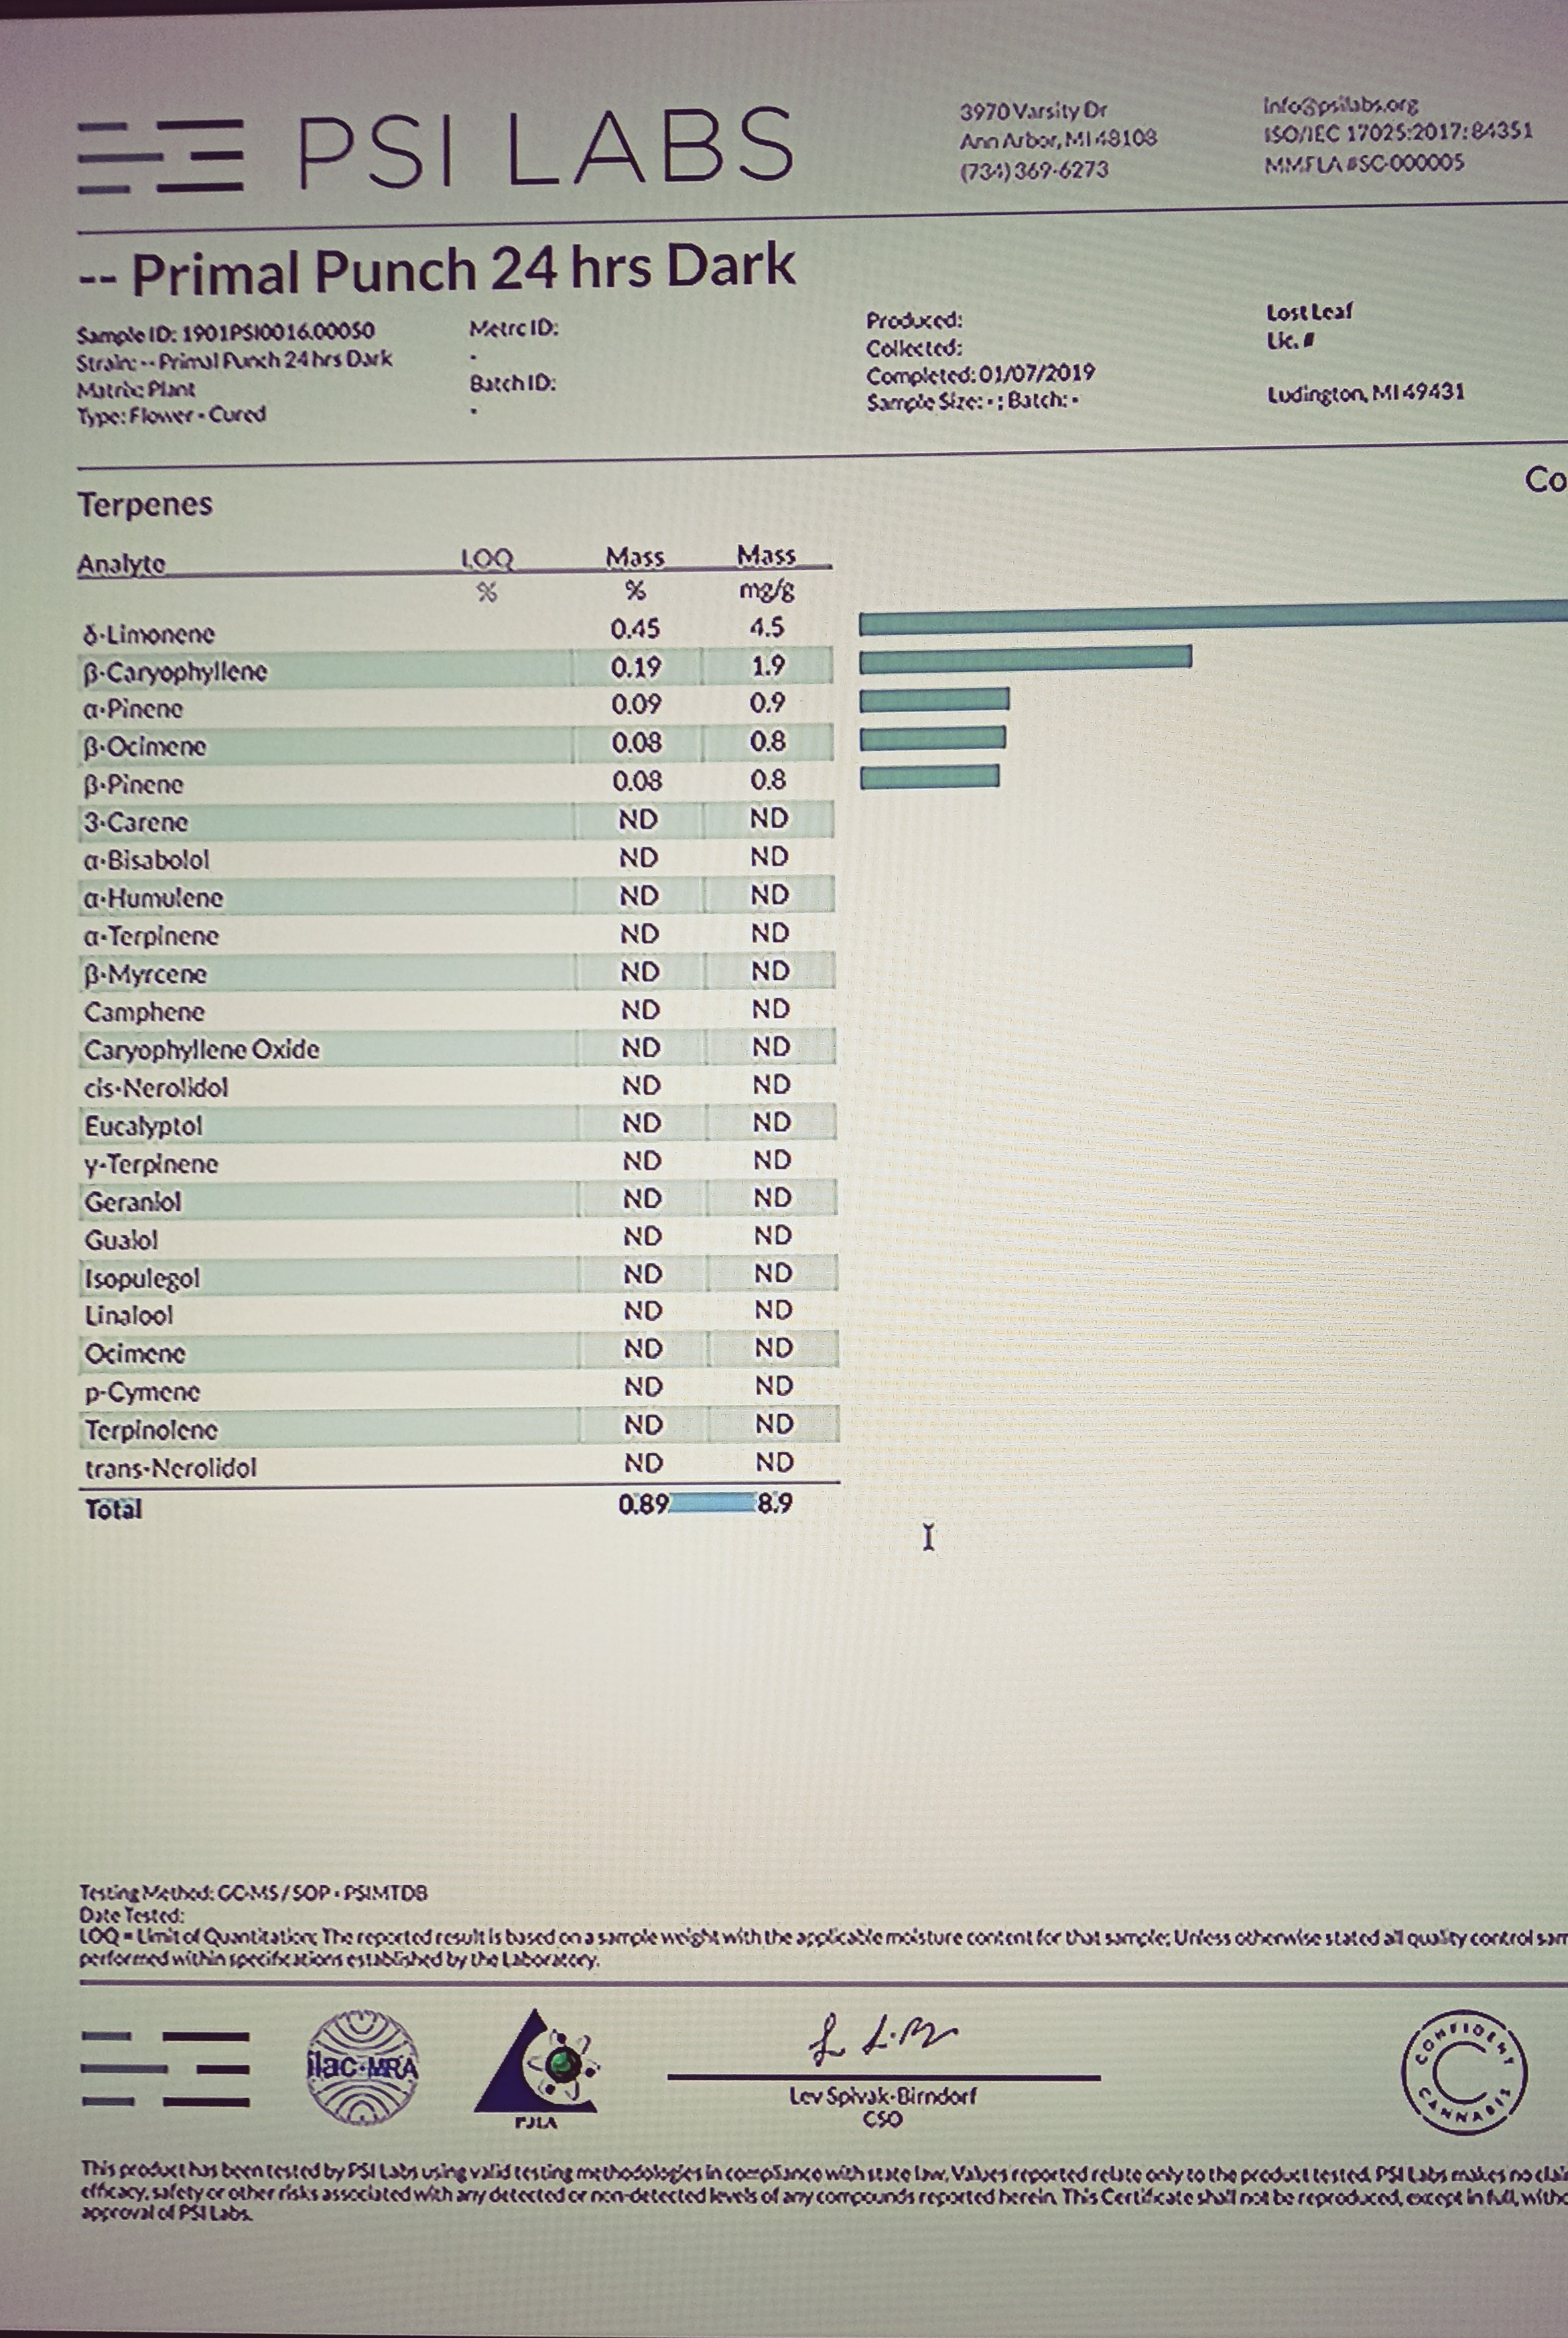Click the cis-Nerolidol row label
This screenshot has height=2338, width=1568.
click(x=156, y=1087)
